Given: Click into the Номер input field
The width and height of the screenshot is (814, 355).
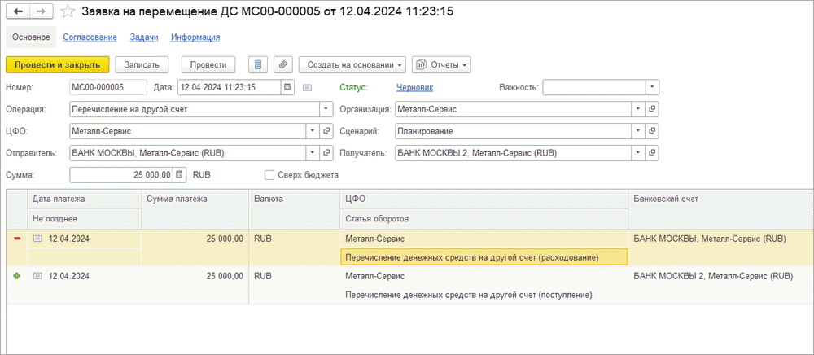Looking at the screenshot, I should click(x=107, y=87).
